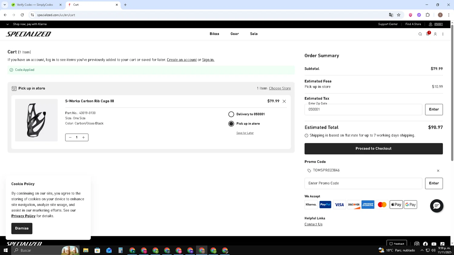Decrease item quantity with minus button
The image size is (454, 255).
70,137
